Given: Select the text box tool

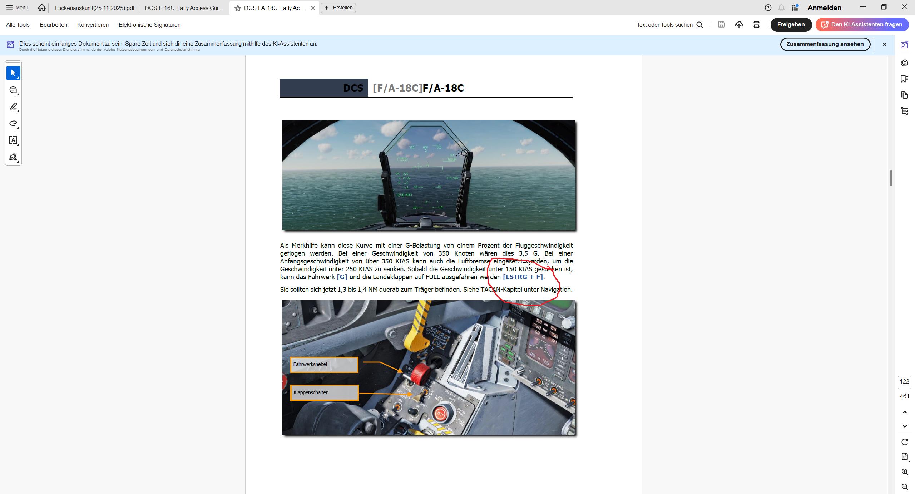Looking at the screenshot, I should [x=13, y=140].
